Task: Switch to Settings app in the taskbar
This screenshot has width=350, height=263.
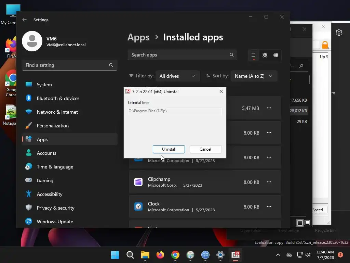Action: [220, 255]
